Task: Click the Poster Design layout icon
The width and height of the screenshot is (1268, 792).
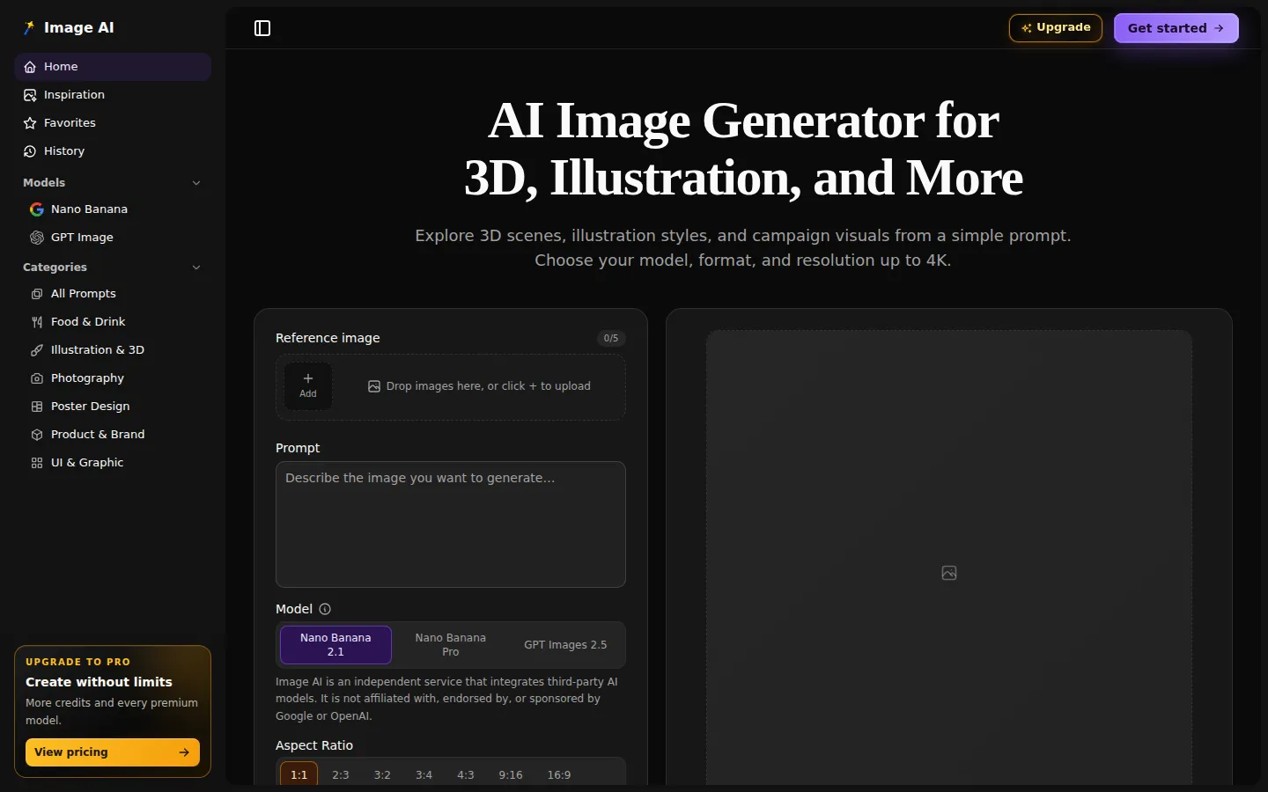Action: click(x=37, y=407)
